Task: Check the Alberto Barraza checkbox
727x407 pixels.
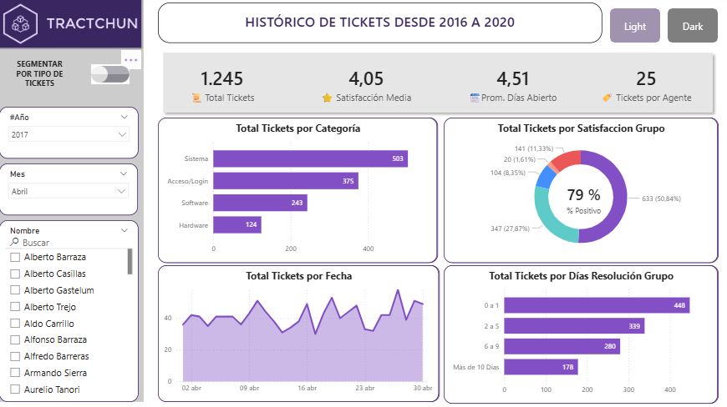Action: pos(15,257)
